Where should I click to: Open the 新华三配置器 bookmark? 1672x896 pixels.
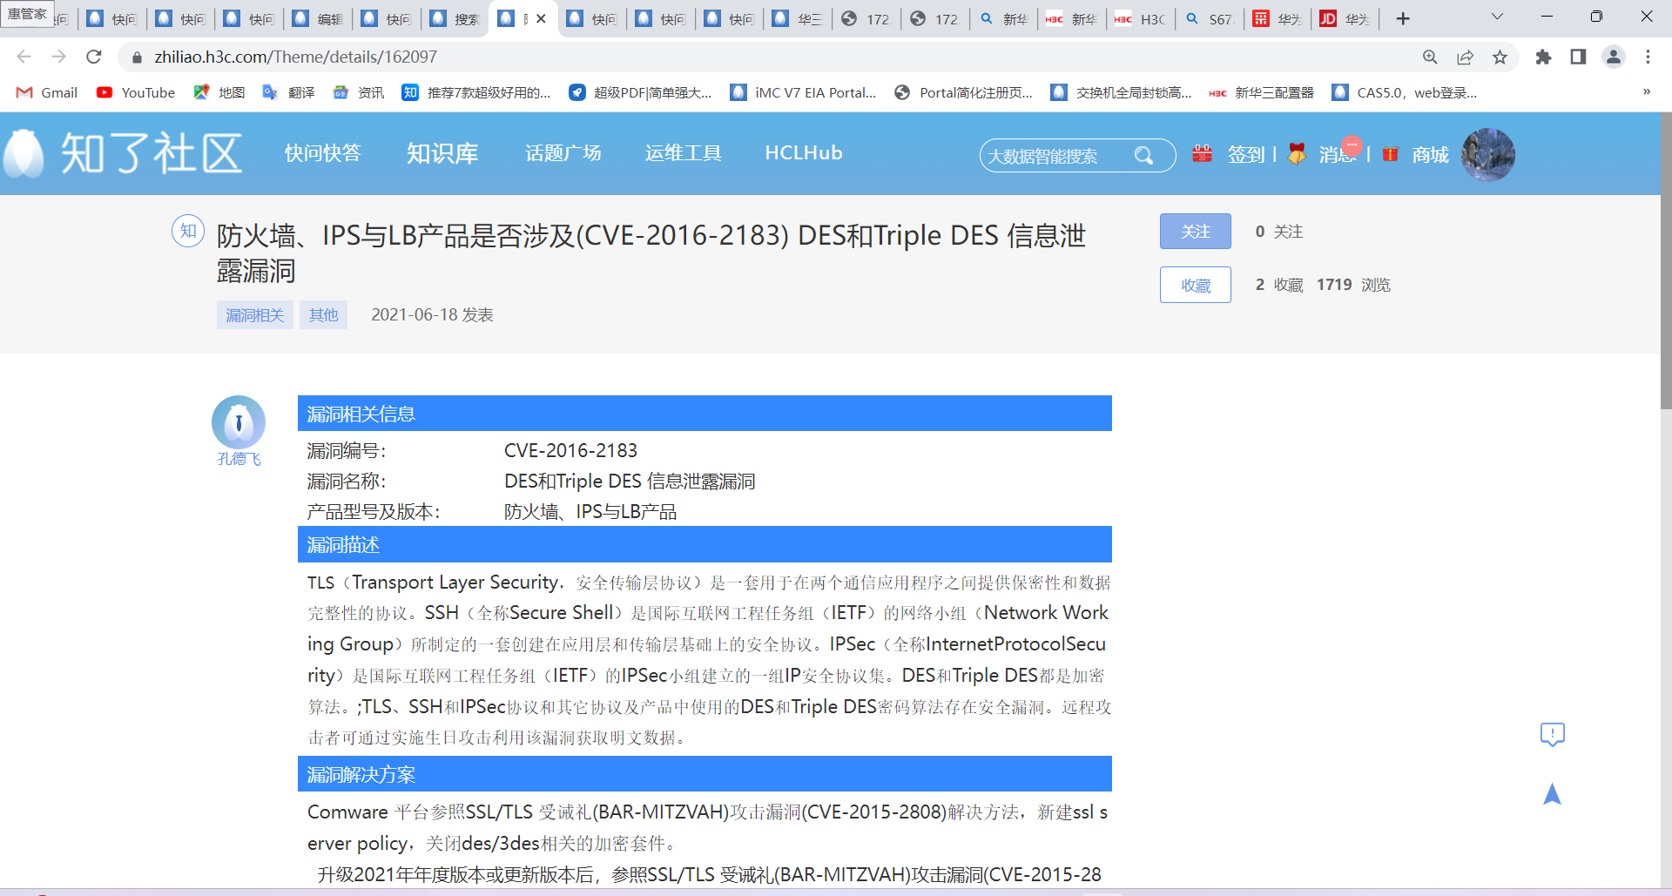coord(1261,92)
